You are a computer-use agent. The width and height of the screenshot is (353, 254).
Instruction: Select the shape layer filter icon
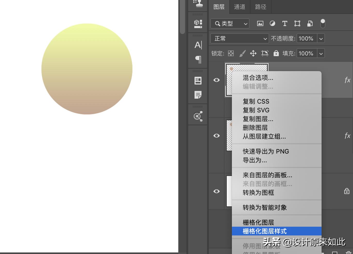[x=297, y=23]
